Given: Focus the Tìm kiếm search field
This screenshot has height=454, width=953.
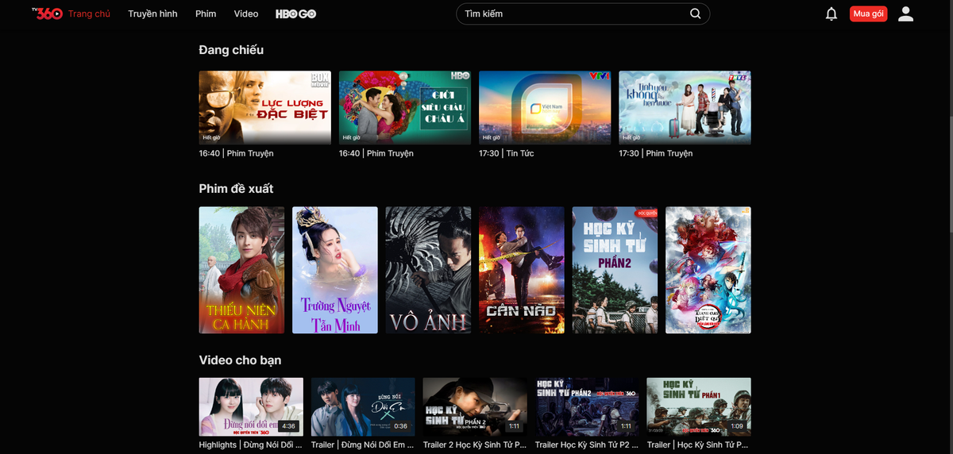Looking at the screenshot, I should pyautogui.click(x=582, y=13).
